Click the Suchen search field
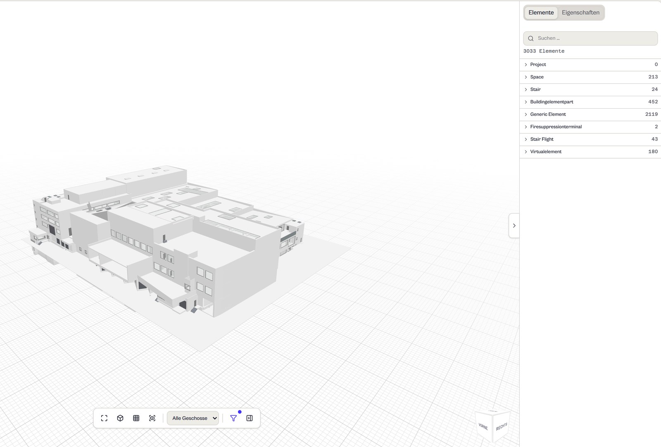 pyautogui.click(x=590, y=38)
